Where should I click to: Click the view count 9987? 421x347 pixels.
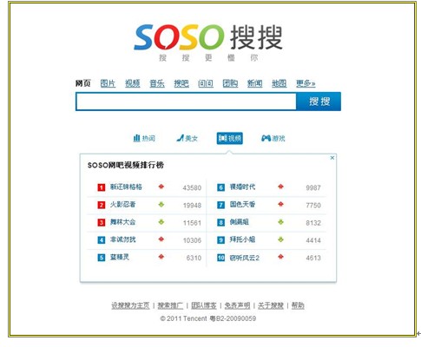point(313,187)
